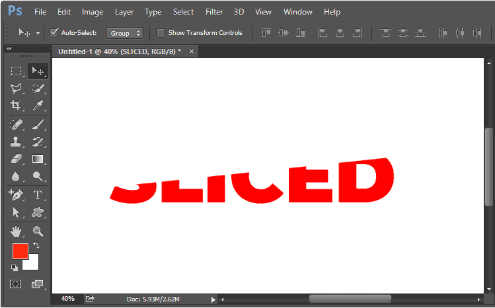Select the Pen tool
The height and width of the screenshot is (308, 495).
click(16, 195)
